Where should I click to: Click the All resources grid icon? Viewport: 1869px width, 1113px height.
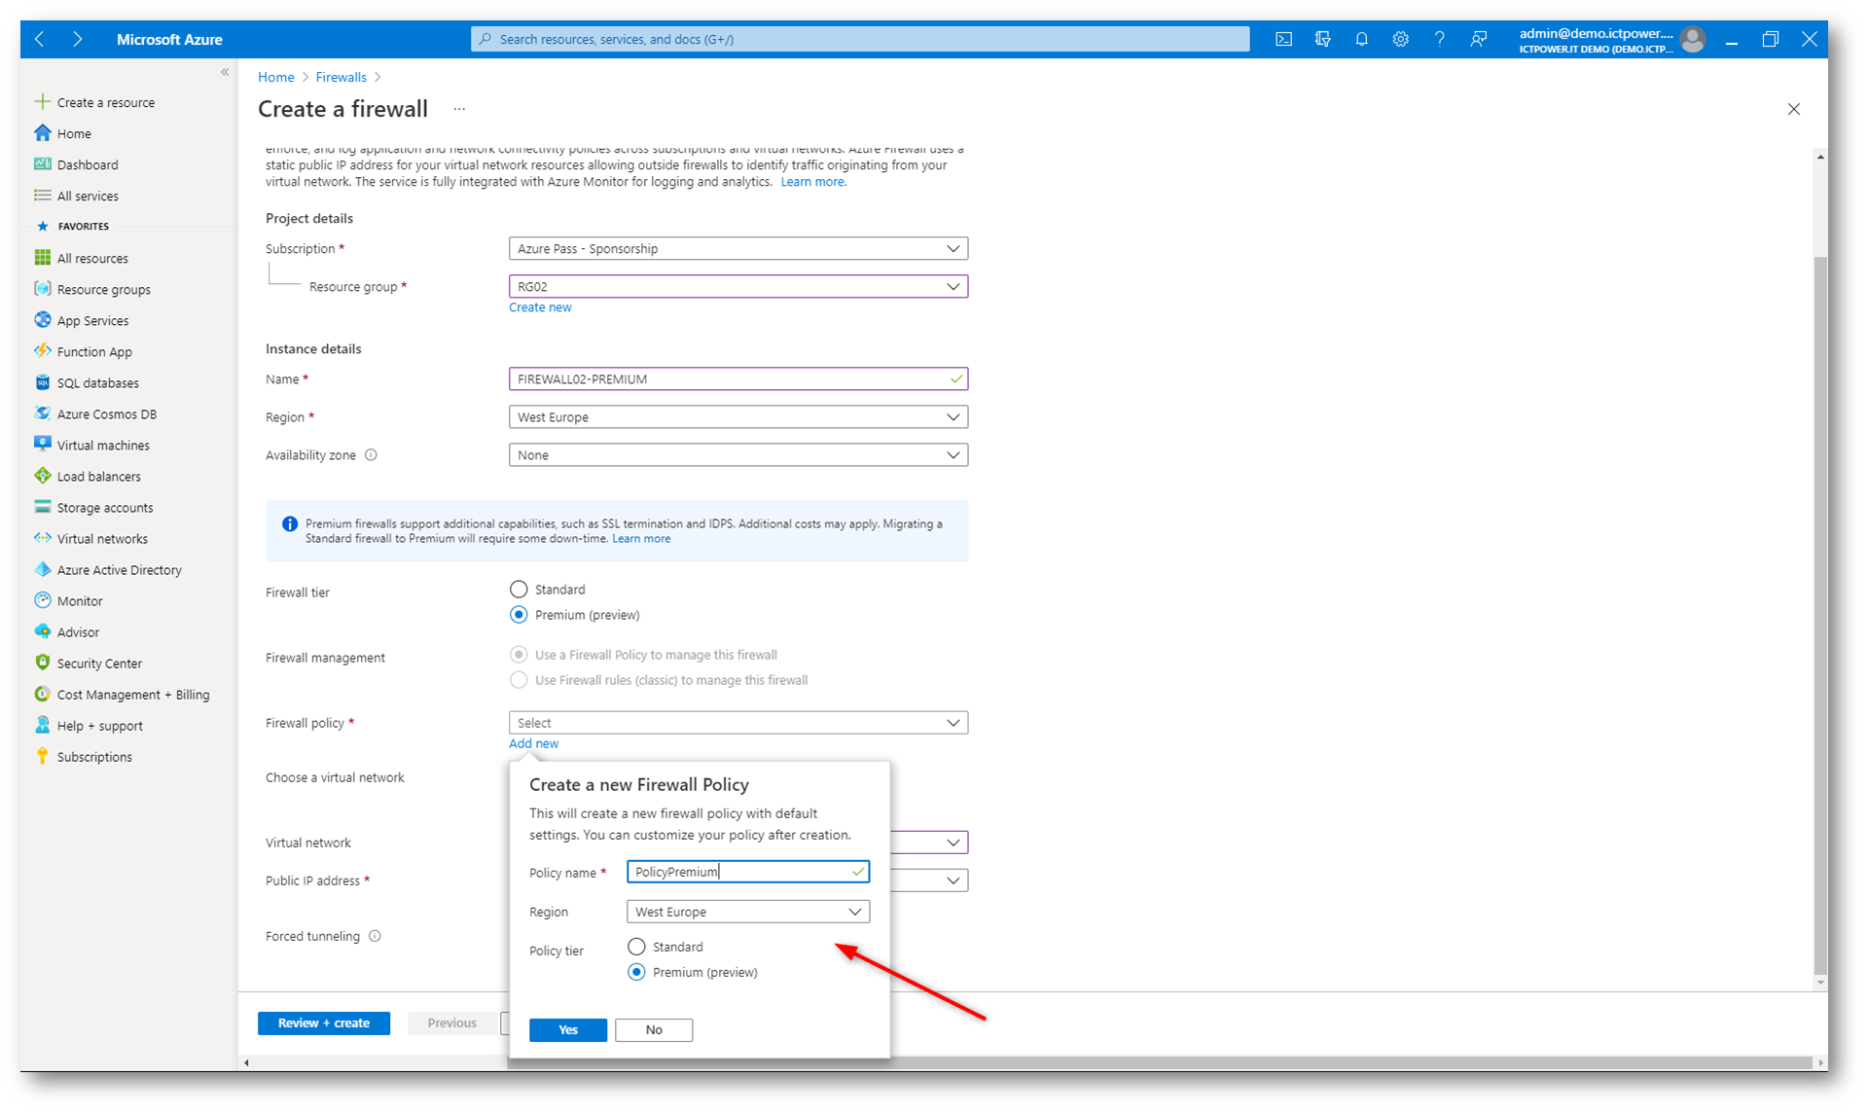(x=42, y=258)
